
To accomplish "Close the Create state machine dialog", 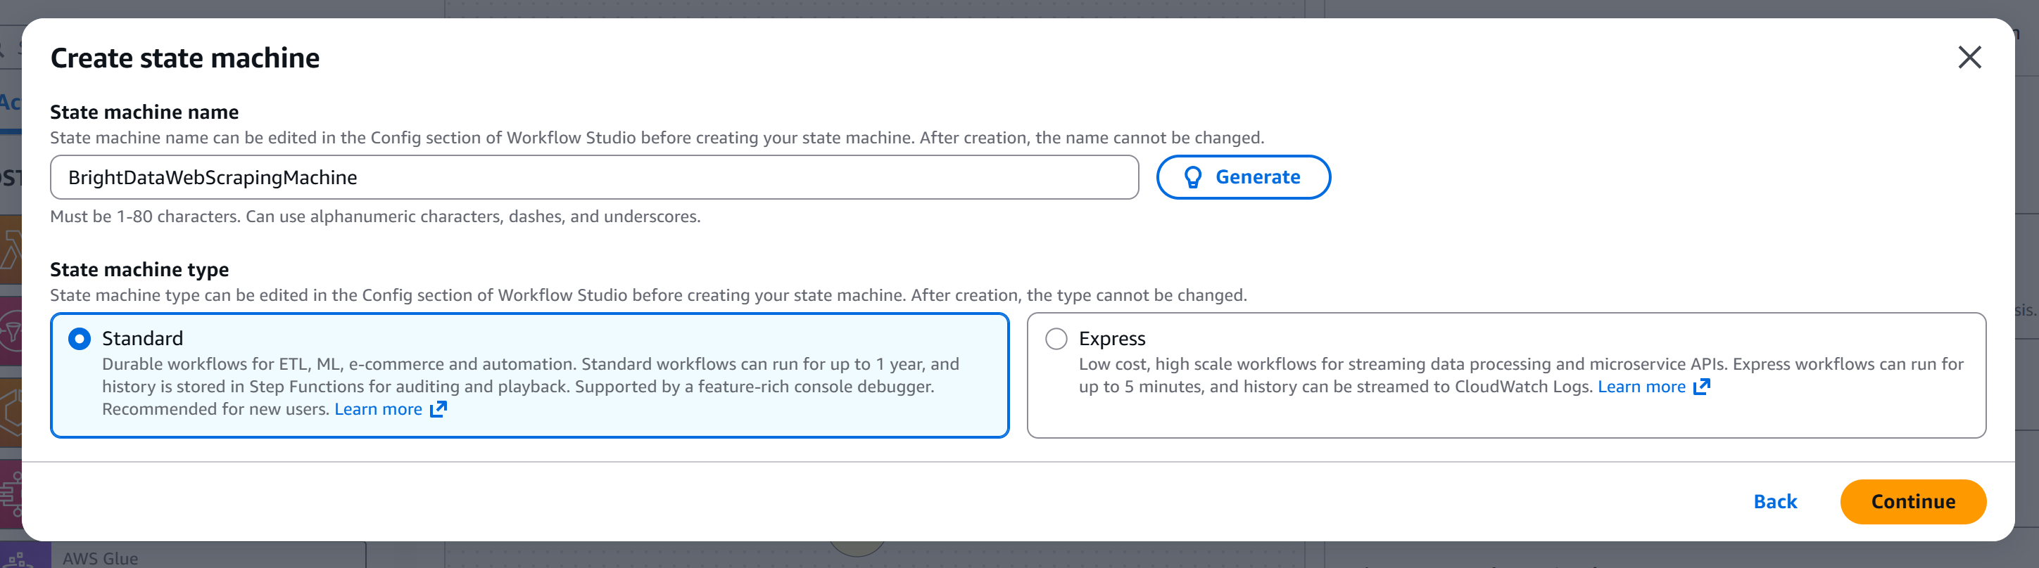I will point(1969,58).
